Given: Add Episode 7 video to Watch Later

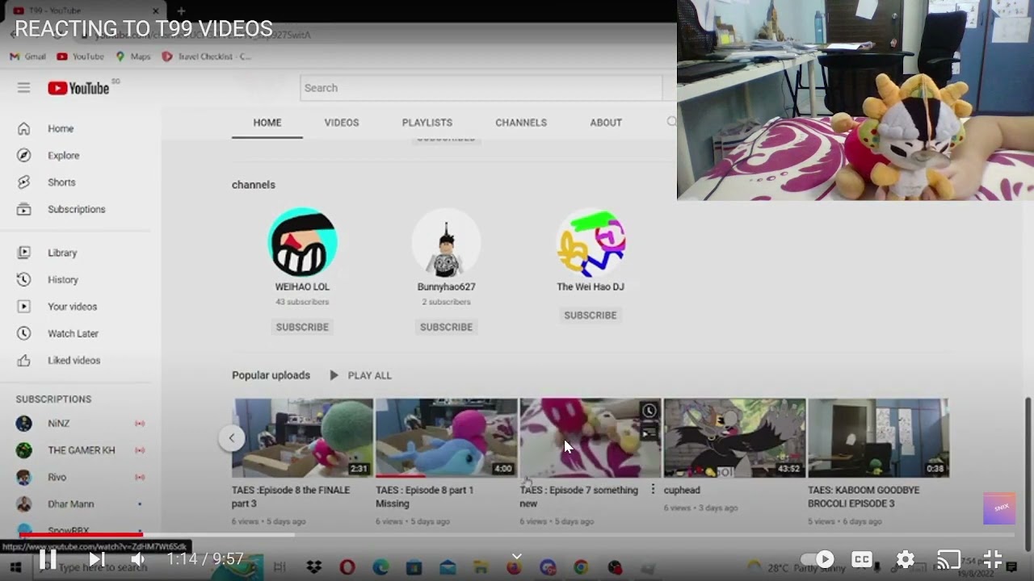Looking at the screenshot, I should click(649, 411).
